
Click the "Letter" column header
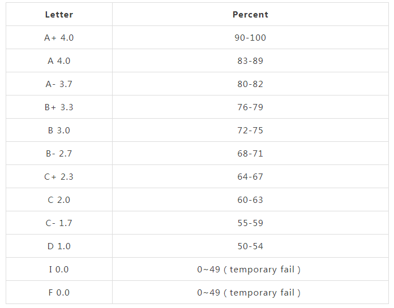[x=59, y=15]
